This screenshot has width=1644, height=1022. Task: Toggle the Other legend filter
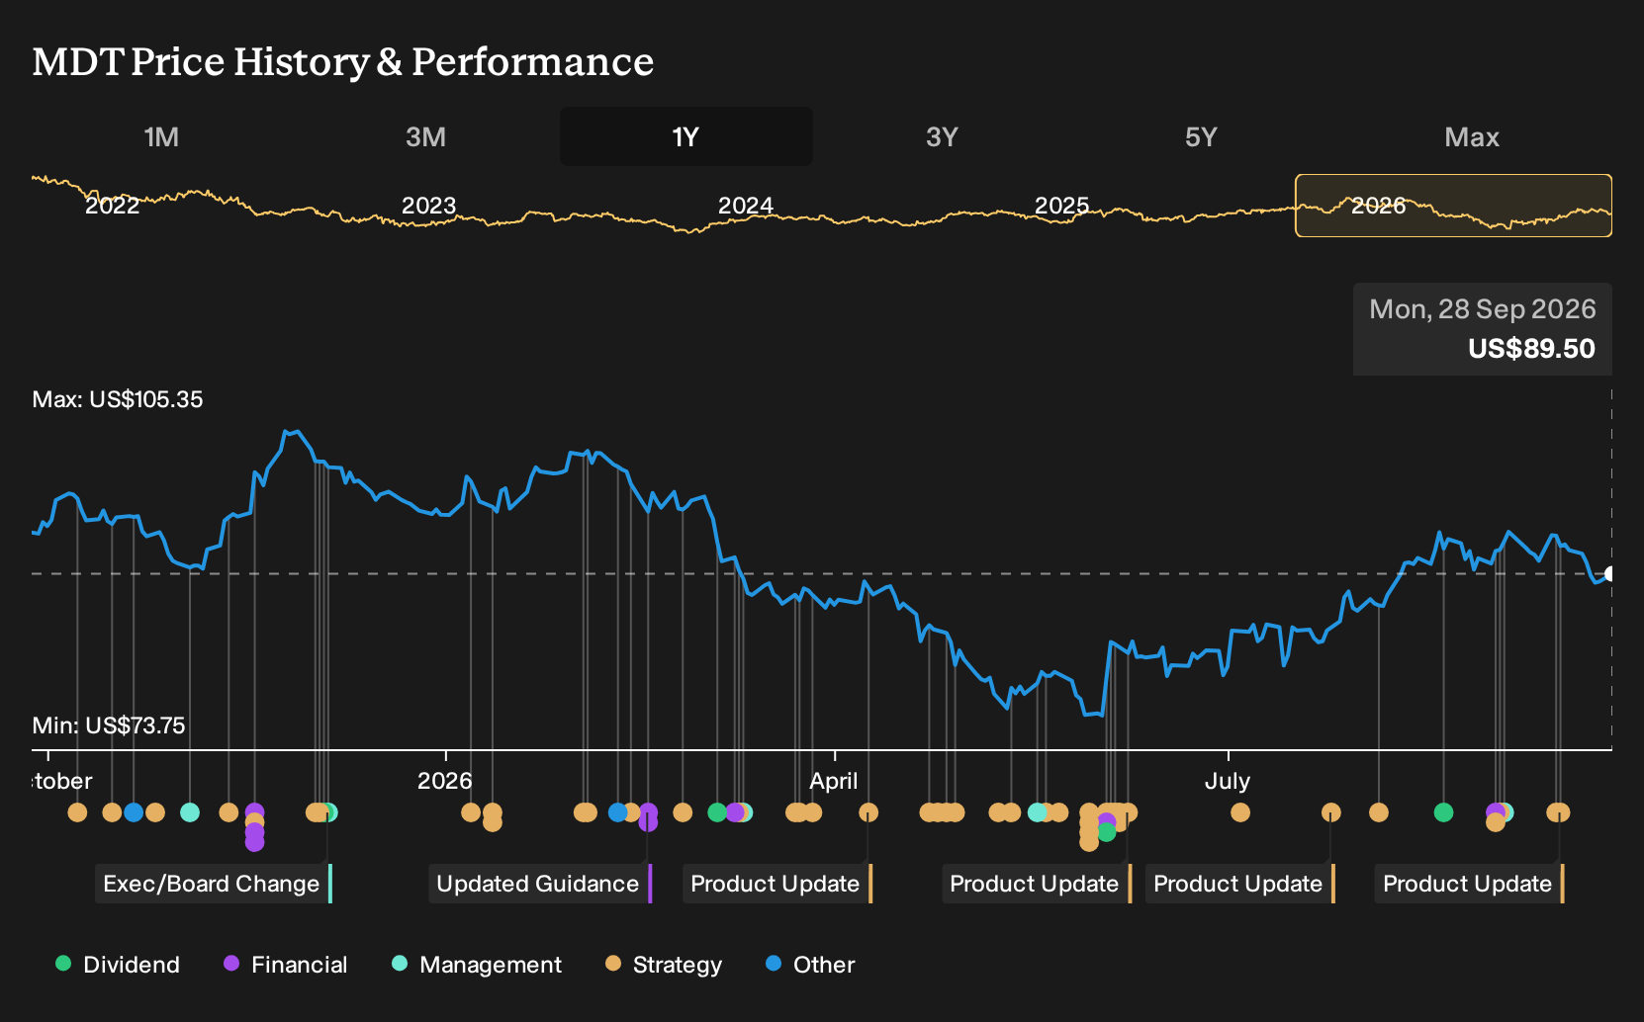click(809, 964)
